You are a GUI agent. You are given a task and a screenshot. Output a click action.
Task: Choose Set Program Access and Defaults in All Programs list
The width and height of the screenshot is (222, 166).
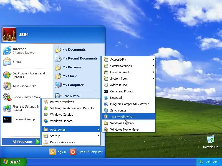tap(71, 108)
